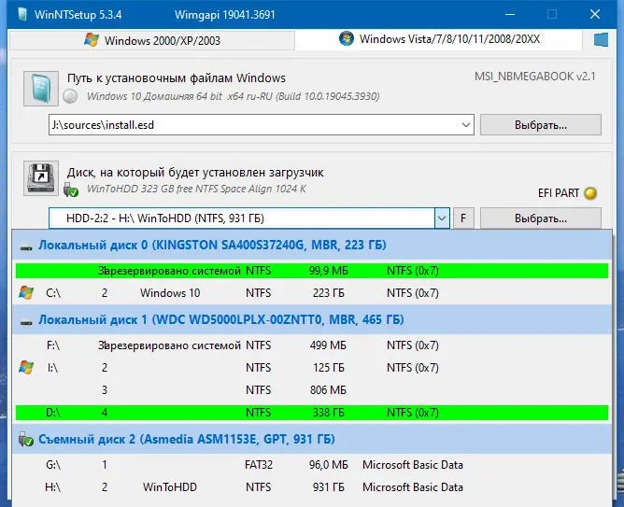The image size is (624, 507).
Task: Switch to Windows 2000/XP/2003 tab
Action: click(x=151, y=40)
